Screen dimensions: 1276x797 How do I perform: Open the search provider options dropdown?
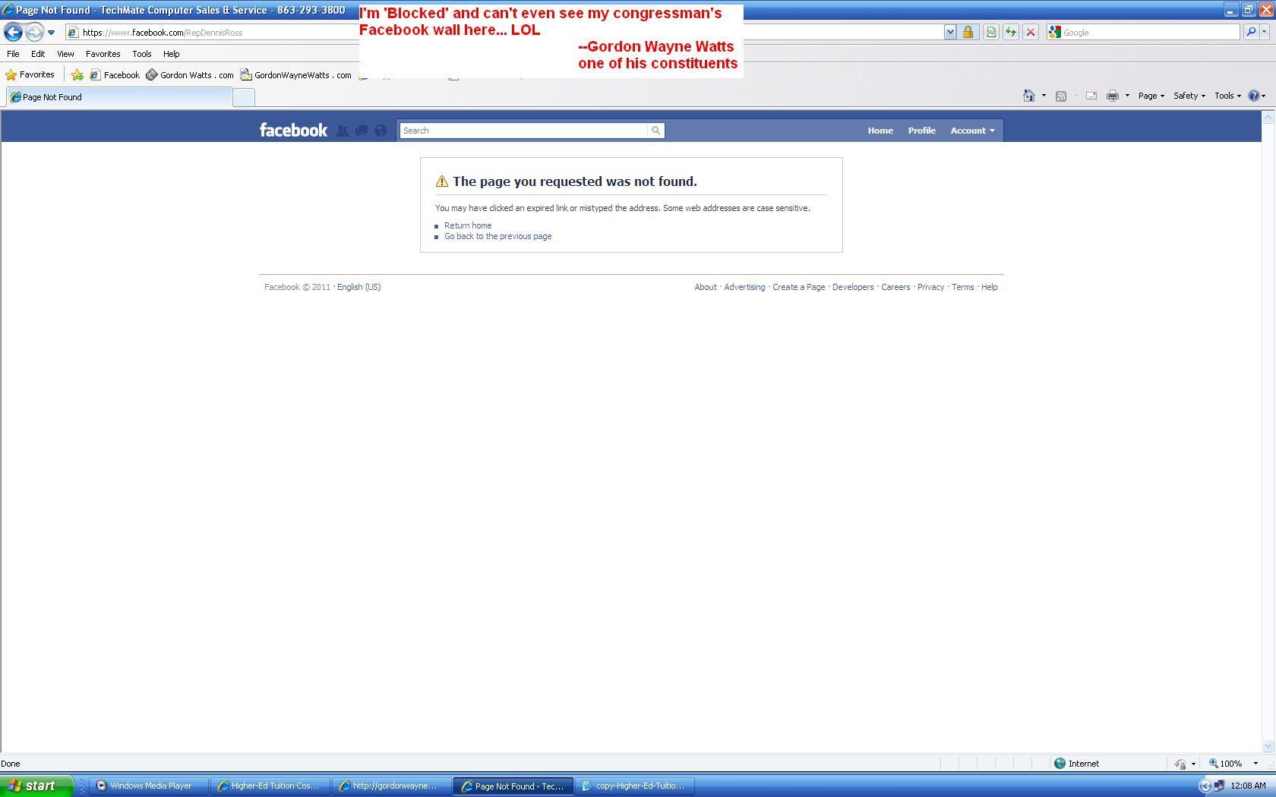pos(1265,32)
